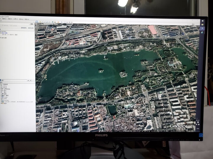This screenshot has width=213, height=159.
Task: Open the 视图(V) menu
Action: click(x=10, y=19)
